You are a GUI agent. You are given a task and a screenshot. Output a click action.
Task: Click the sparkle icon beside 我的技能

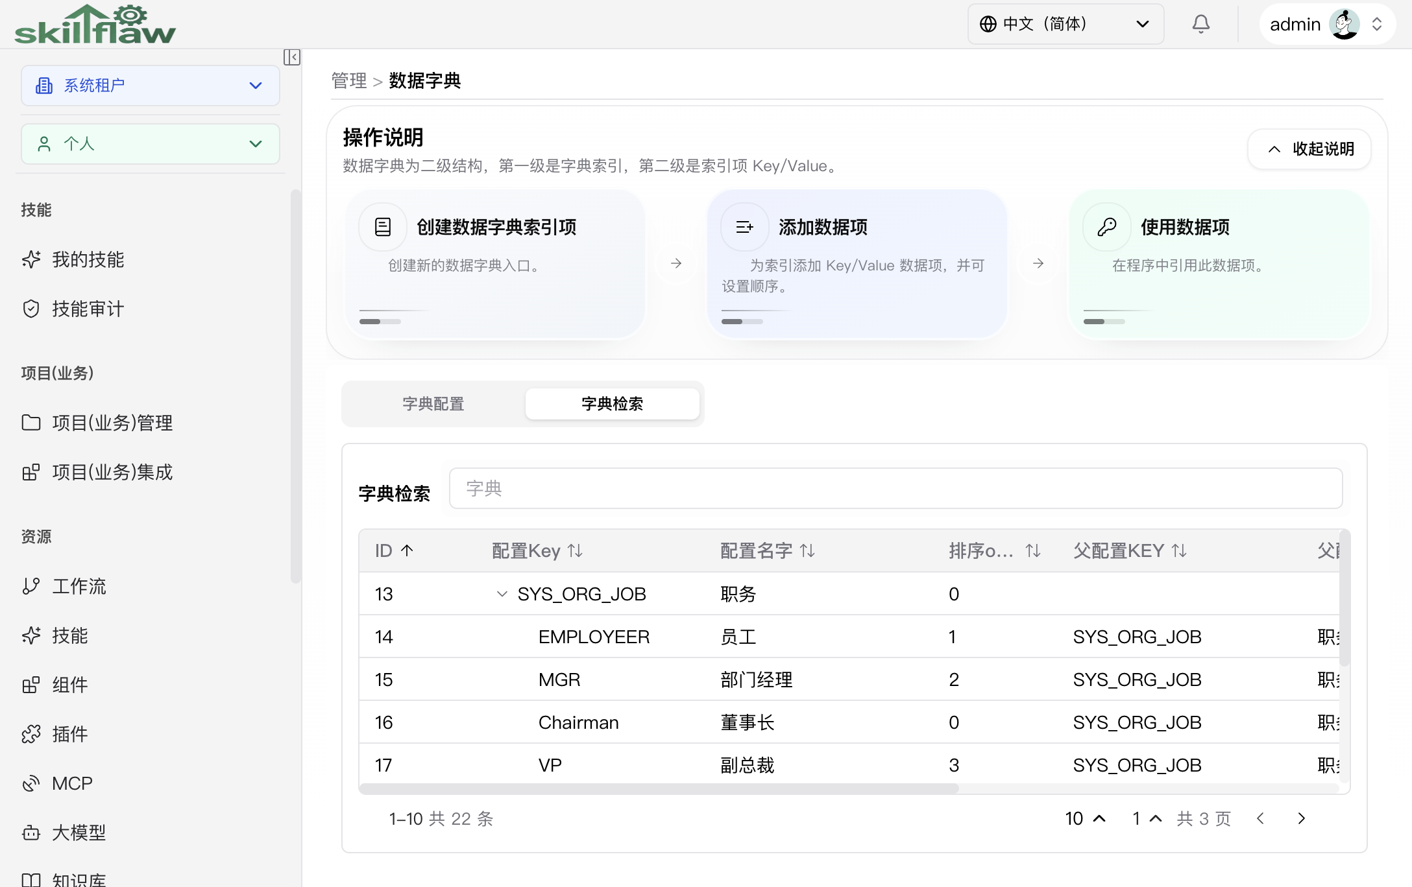click(x=31, y=259)
